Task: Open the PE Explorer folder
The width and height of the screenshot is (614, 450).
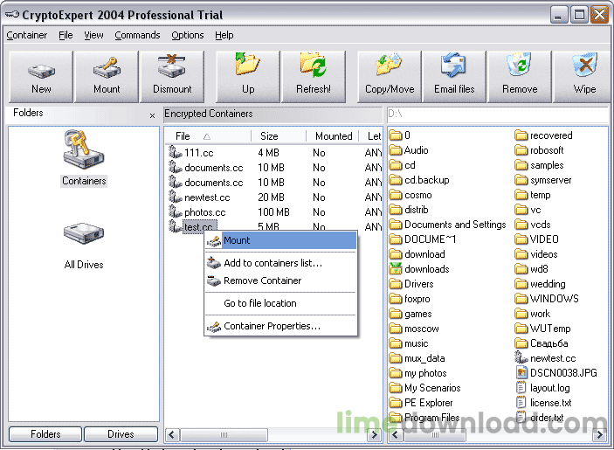Action: 421,403
